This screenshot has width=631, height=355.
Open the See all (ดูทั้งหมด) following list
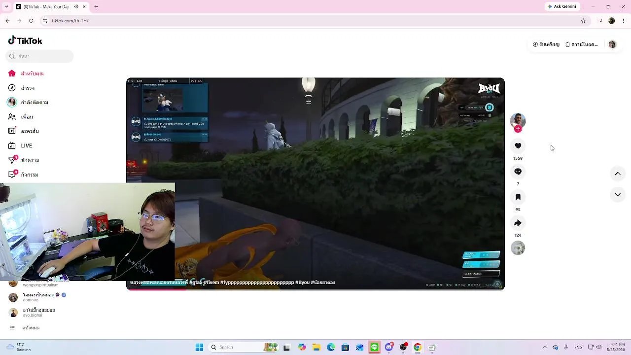click(26, 328)
